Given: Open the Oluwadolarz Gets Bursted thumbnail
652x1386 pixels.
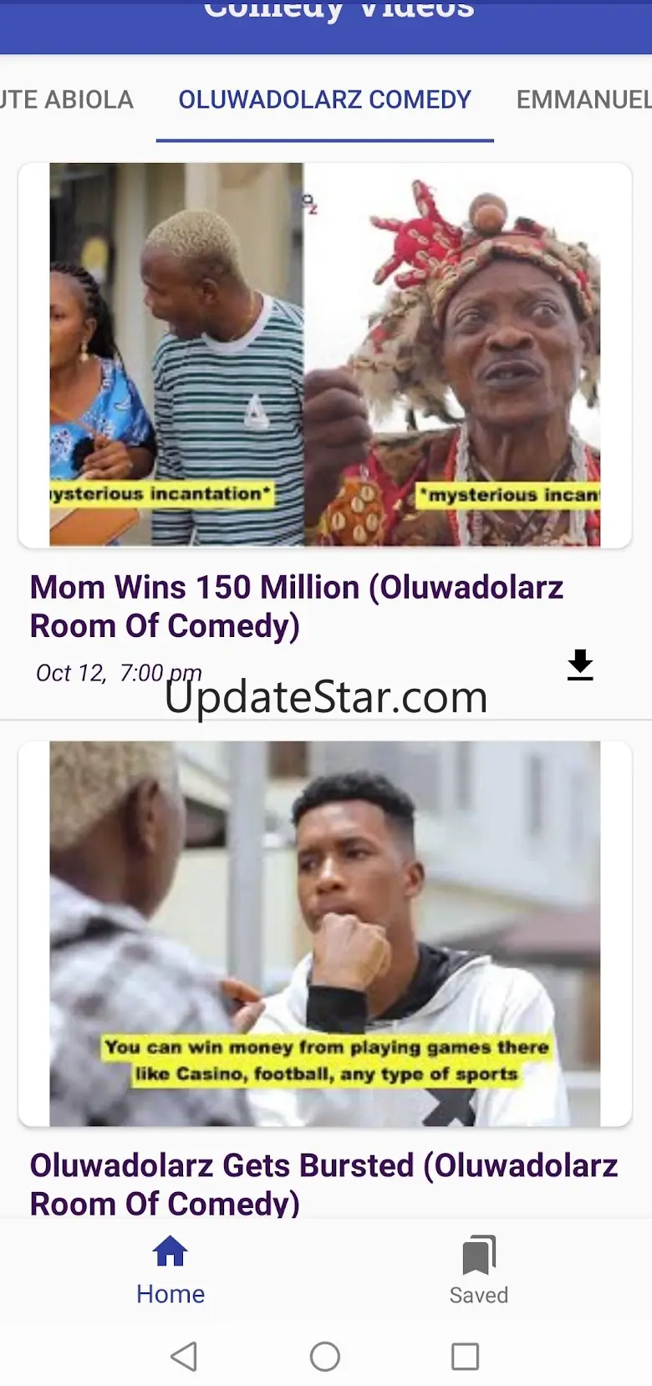Looking at the screenshot, I should 325,934.
